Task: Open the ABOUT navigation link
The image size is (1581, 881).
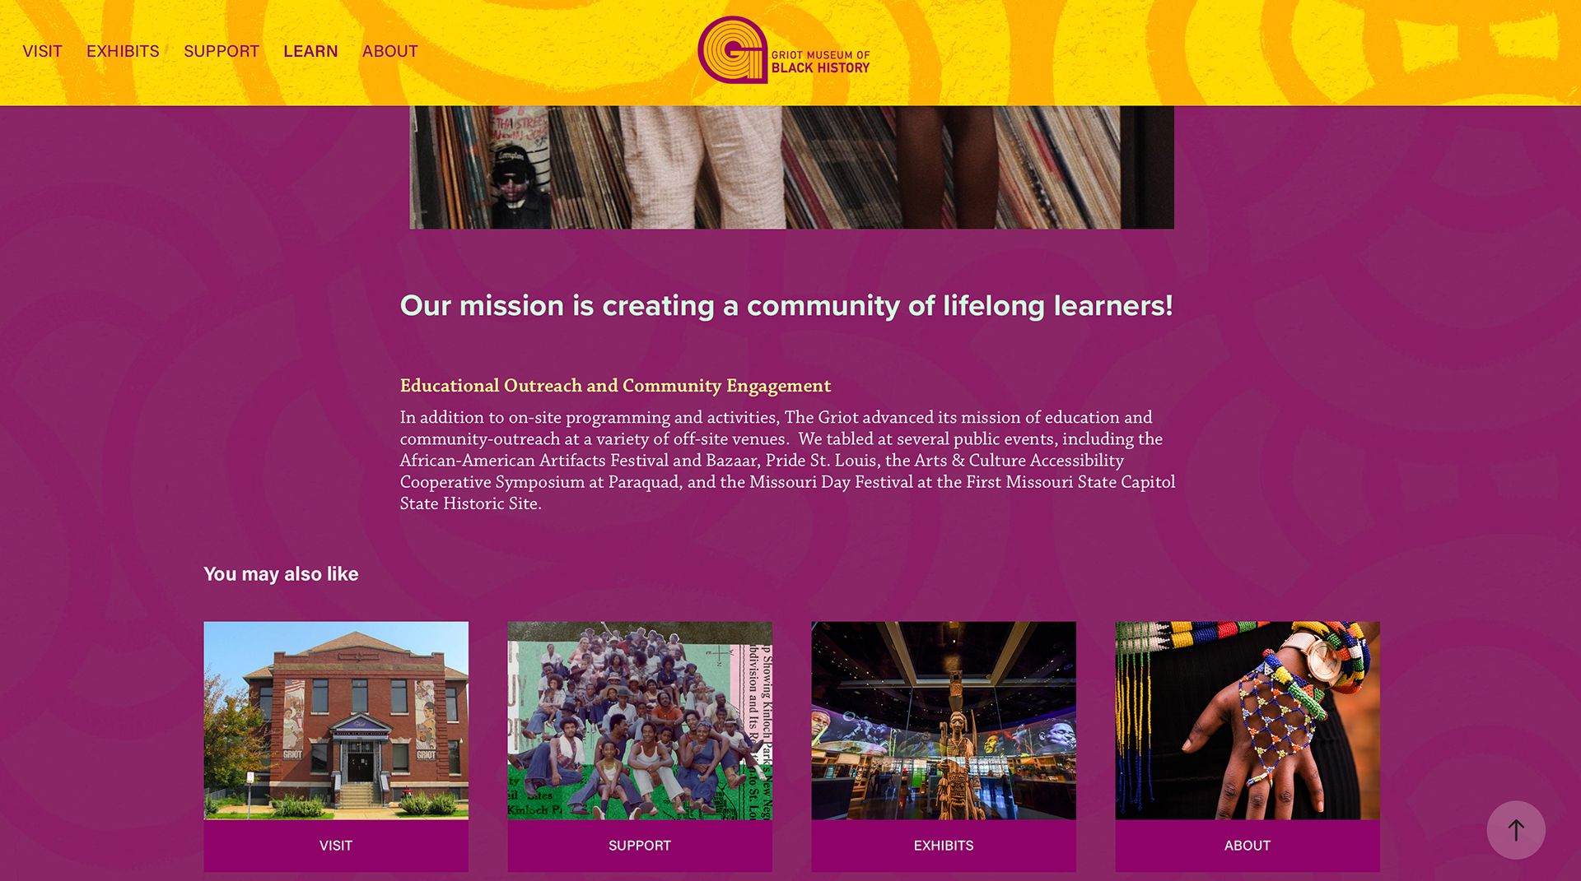Action: tap(390, 51)
